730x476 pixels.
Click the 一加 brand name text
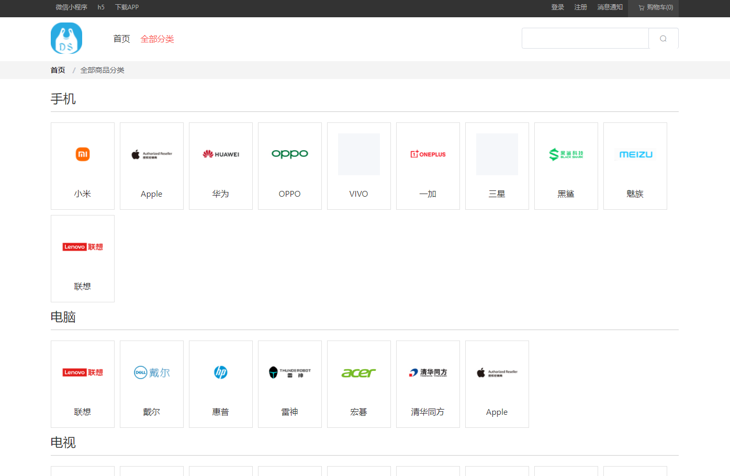click(428, 194)
